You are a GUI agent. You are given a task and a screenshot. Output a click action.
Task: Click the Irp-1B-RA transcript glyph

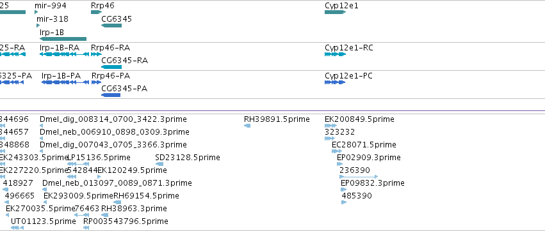point(63,54)
